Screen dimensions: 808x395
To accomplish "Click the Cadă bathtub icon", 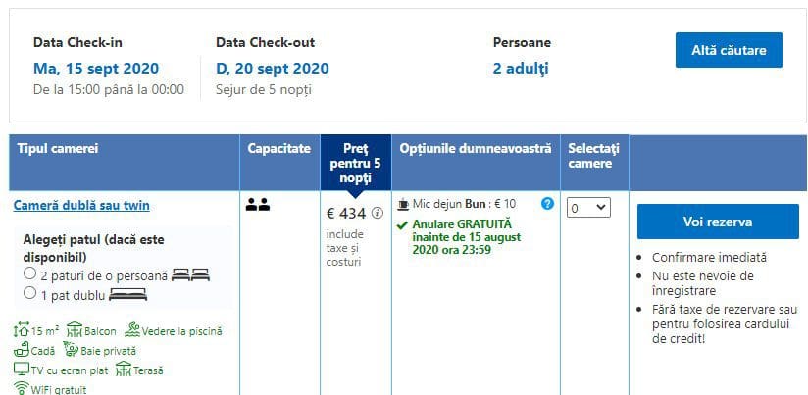I will [x=22, y=350].
